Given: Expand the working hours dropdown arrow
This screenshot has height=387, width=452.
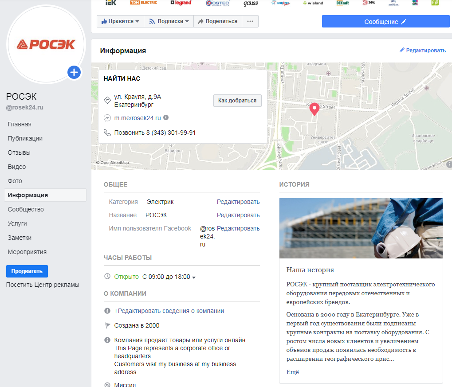Looking at the screenshot, I should click(x=194, y=277).
